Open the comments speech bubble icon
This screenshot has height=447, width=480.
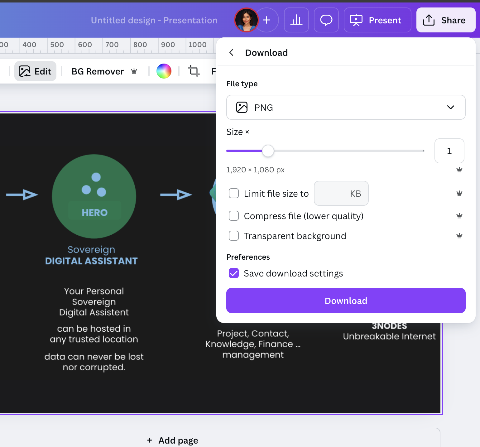326,20
